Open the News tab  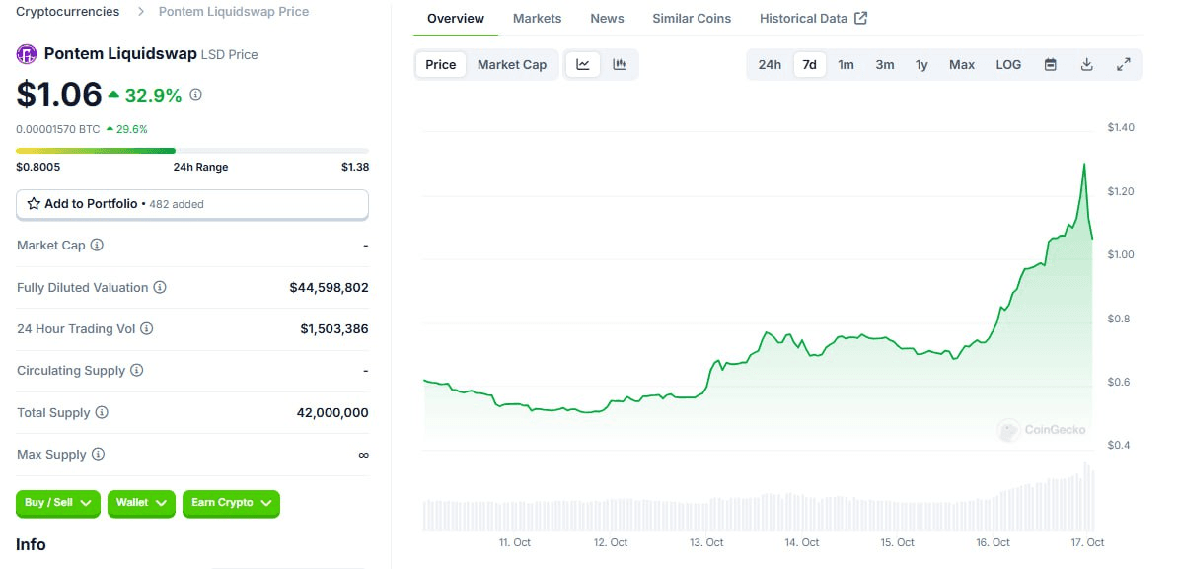click(607, 18)
